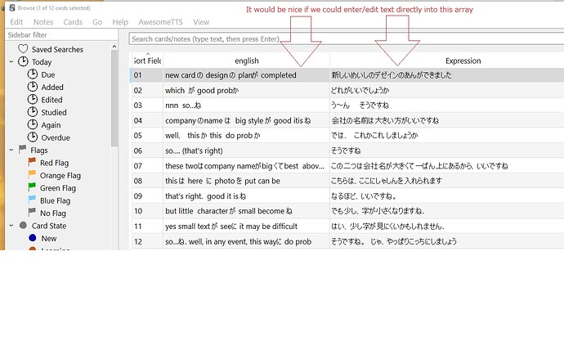Select row 01 "new card" english cell
Screen dimensions: 564x355
pos(246,75)
